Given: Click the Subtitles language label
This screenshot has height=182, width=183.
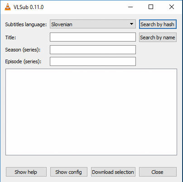Looking at the screenshot, I should [x=26, y=24].
